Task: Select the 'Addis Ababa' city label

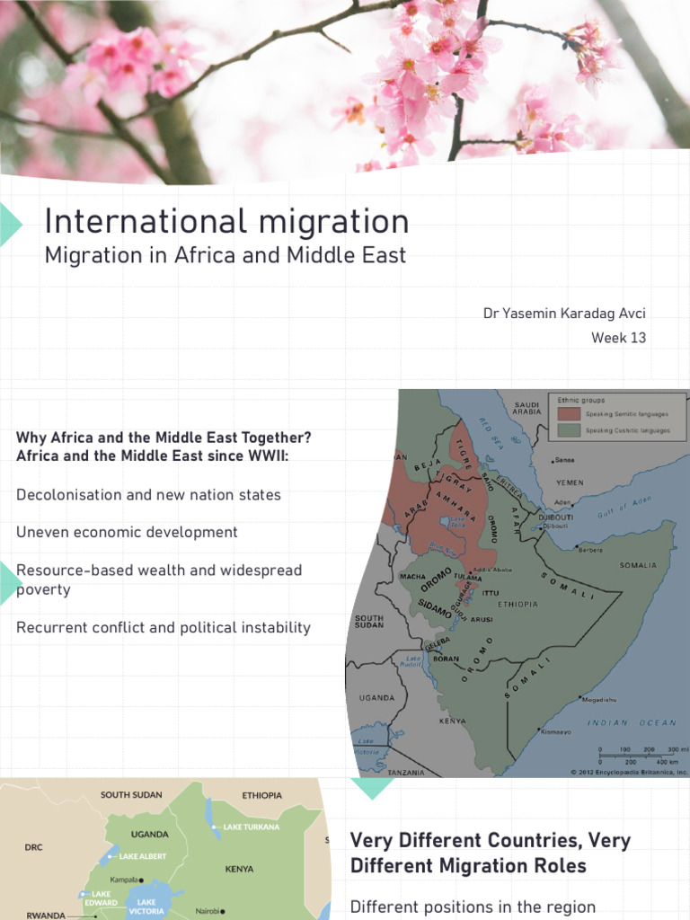Action: coord(491,570)
